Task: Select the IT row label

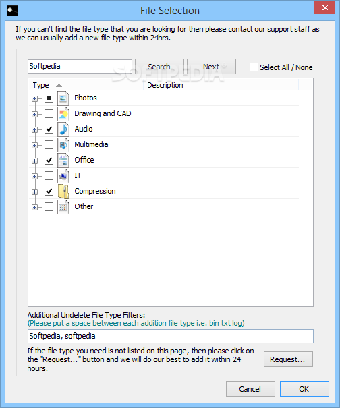Action: click(x=78, y=175)
